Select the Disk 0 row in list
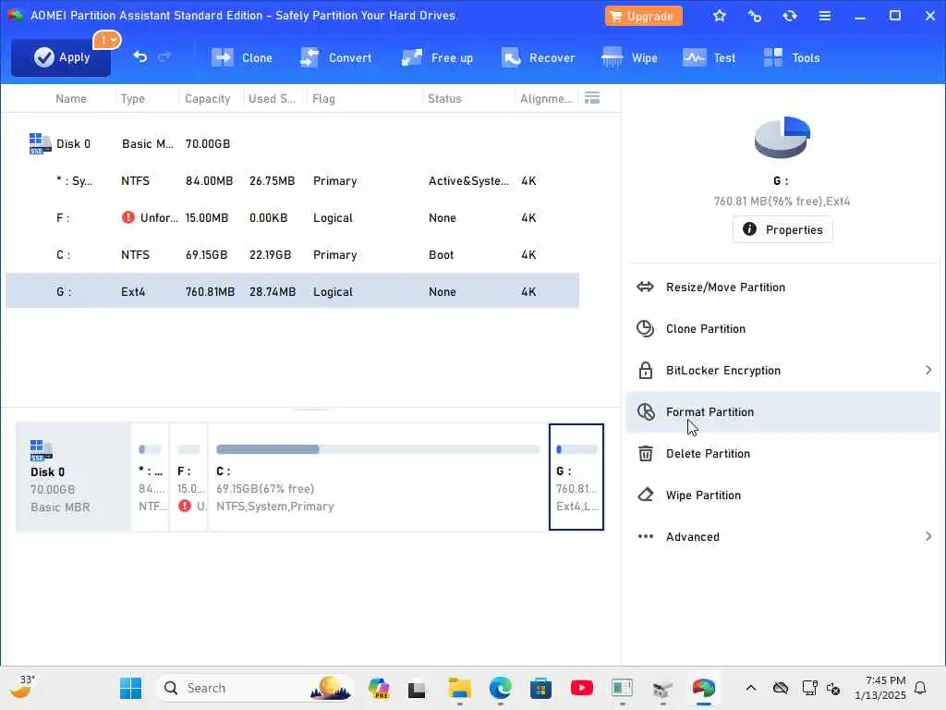The width and height of the screenshot is (946, 710). pyautogui.click(x=293, y=143)
